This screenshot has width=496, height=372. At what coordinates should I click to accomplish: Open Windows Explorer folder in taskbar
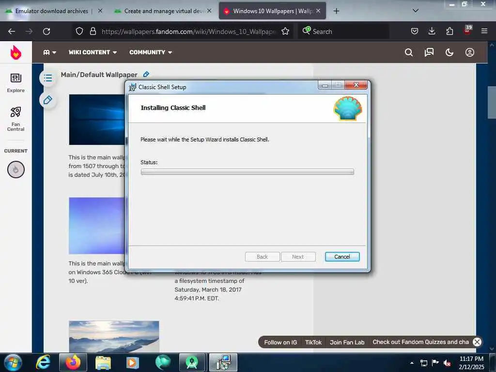[x=103, y=362]
